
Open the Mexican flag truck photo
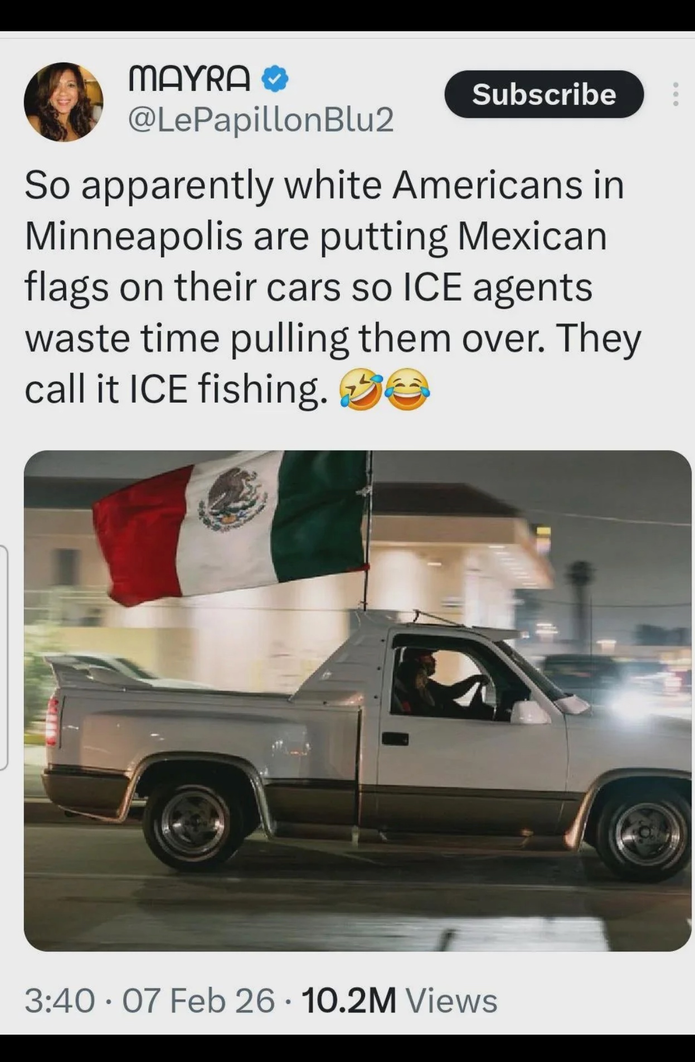tap(357, 701)
